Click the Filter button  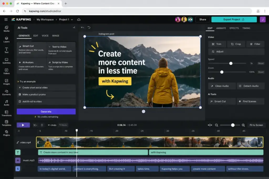255,44
